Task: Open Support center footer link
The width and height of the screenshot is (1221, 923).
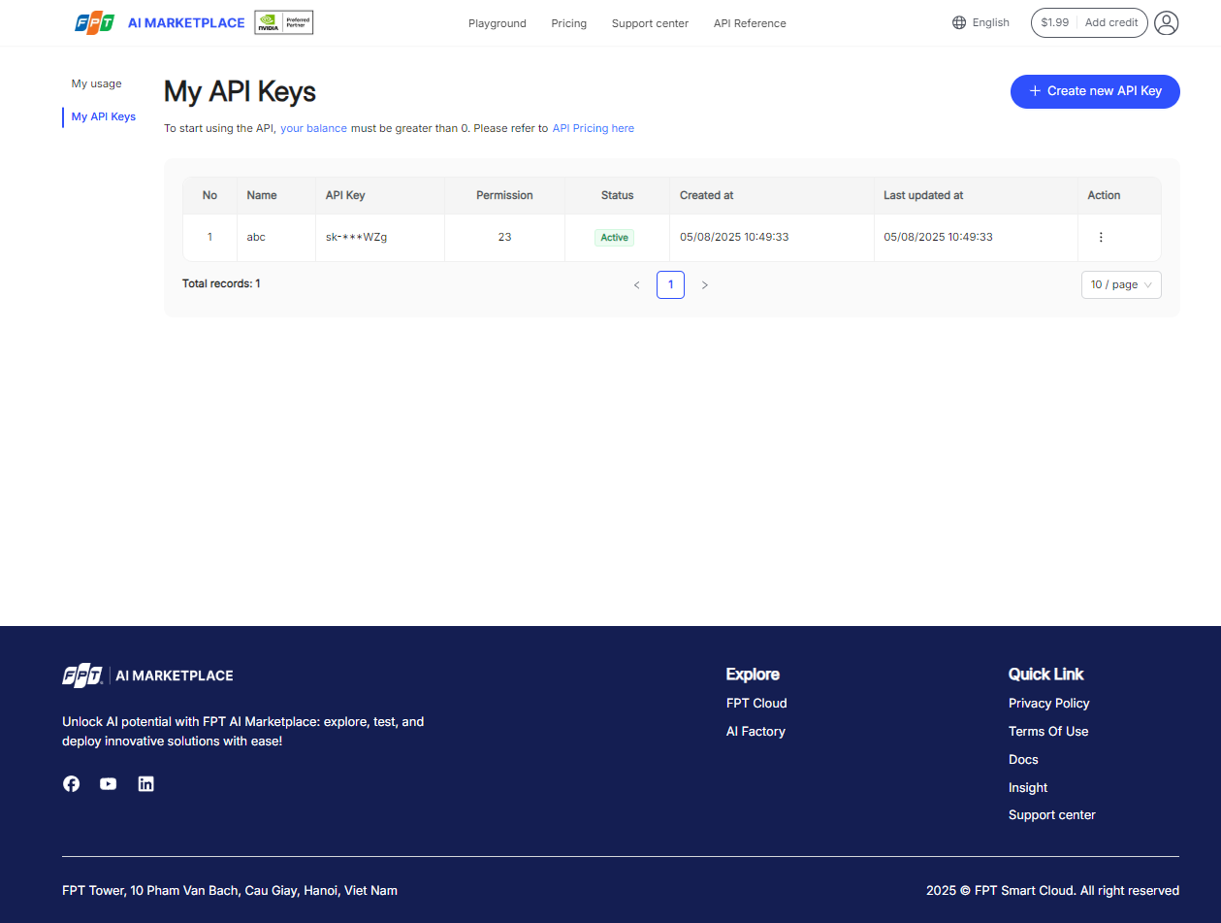Action: click(1052, 815)
